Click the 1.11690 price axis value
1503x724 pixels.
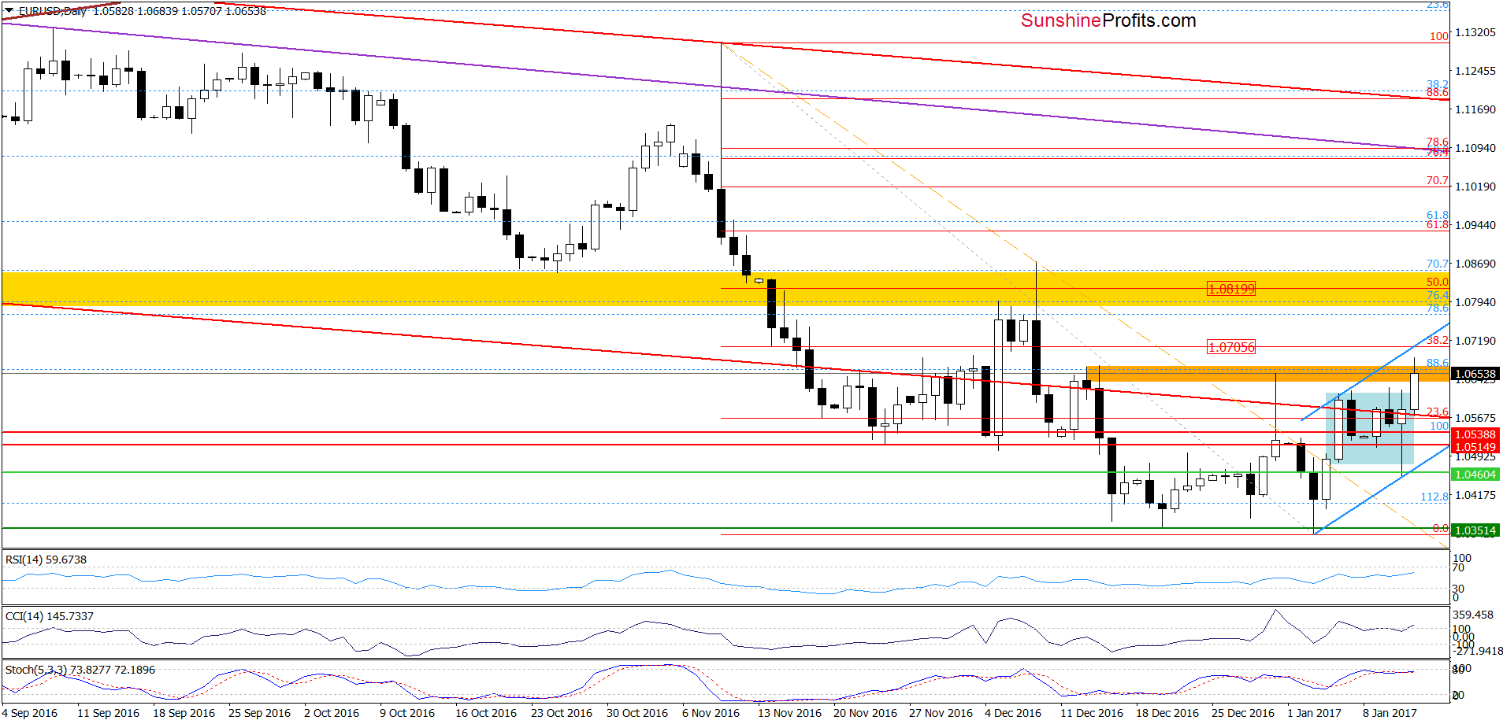click(x=1475, y=109)
